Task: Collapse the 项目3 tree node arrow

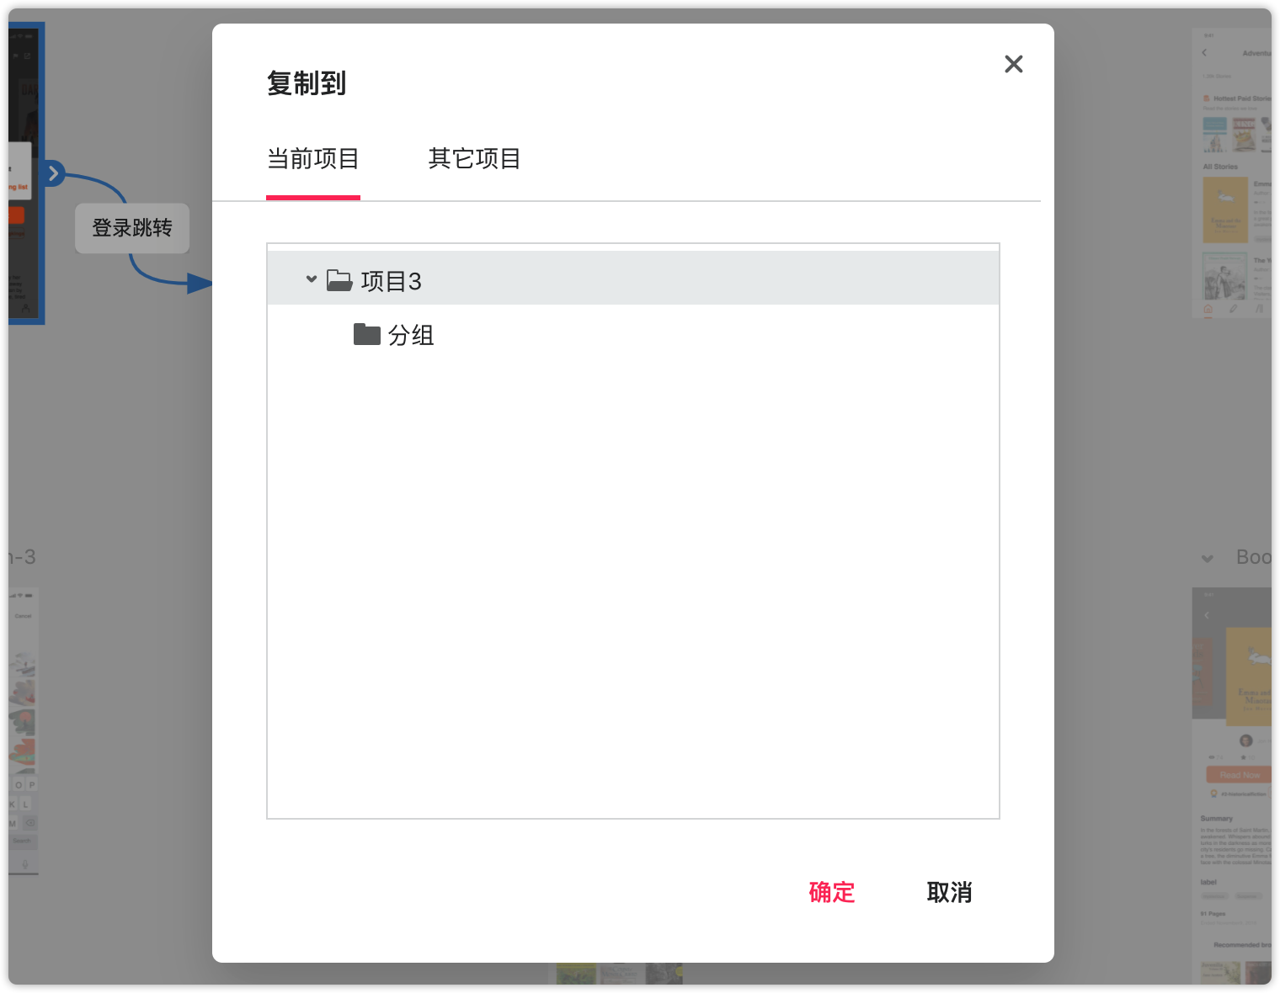Action: click(311, 279)
